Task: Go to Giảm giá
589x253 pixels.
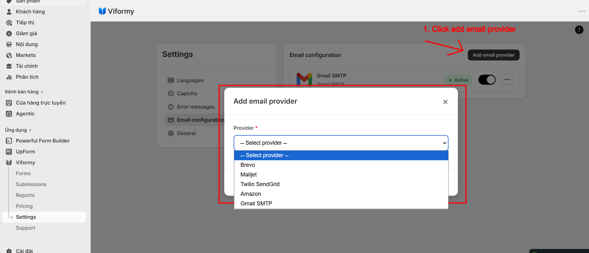Action: [x=26, y=33]
